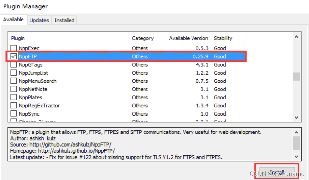Check the NppMenuSearch plugin checkbox
309x180 pixels.
pos(14,81)
